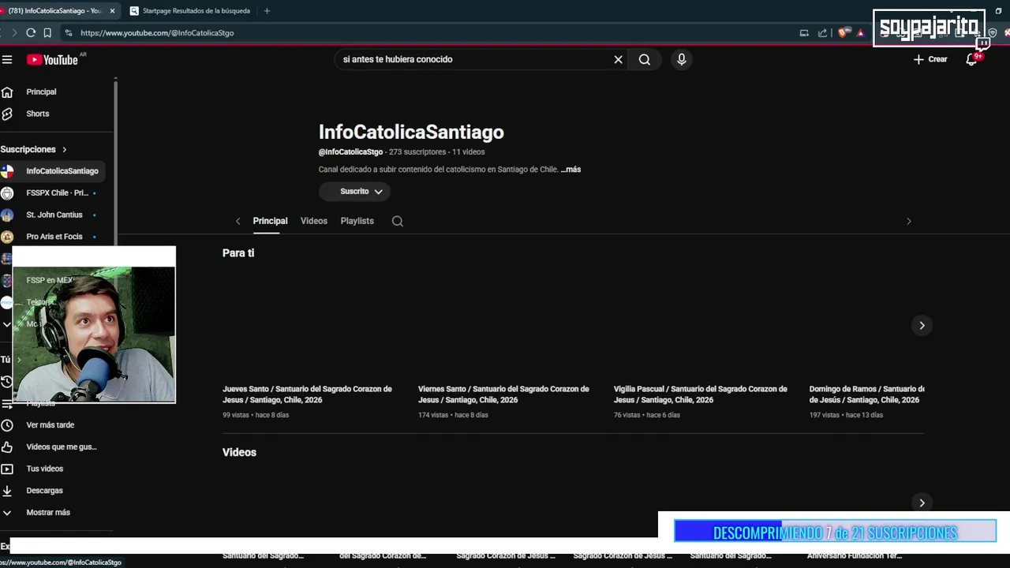
Task: Focus the browser address bar URL
Action: (157, 33)
